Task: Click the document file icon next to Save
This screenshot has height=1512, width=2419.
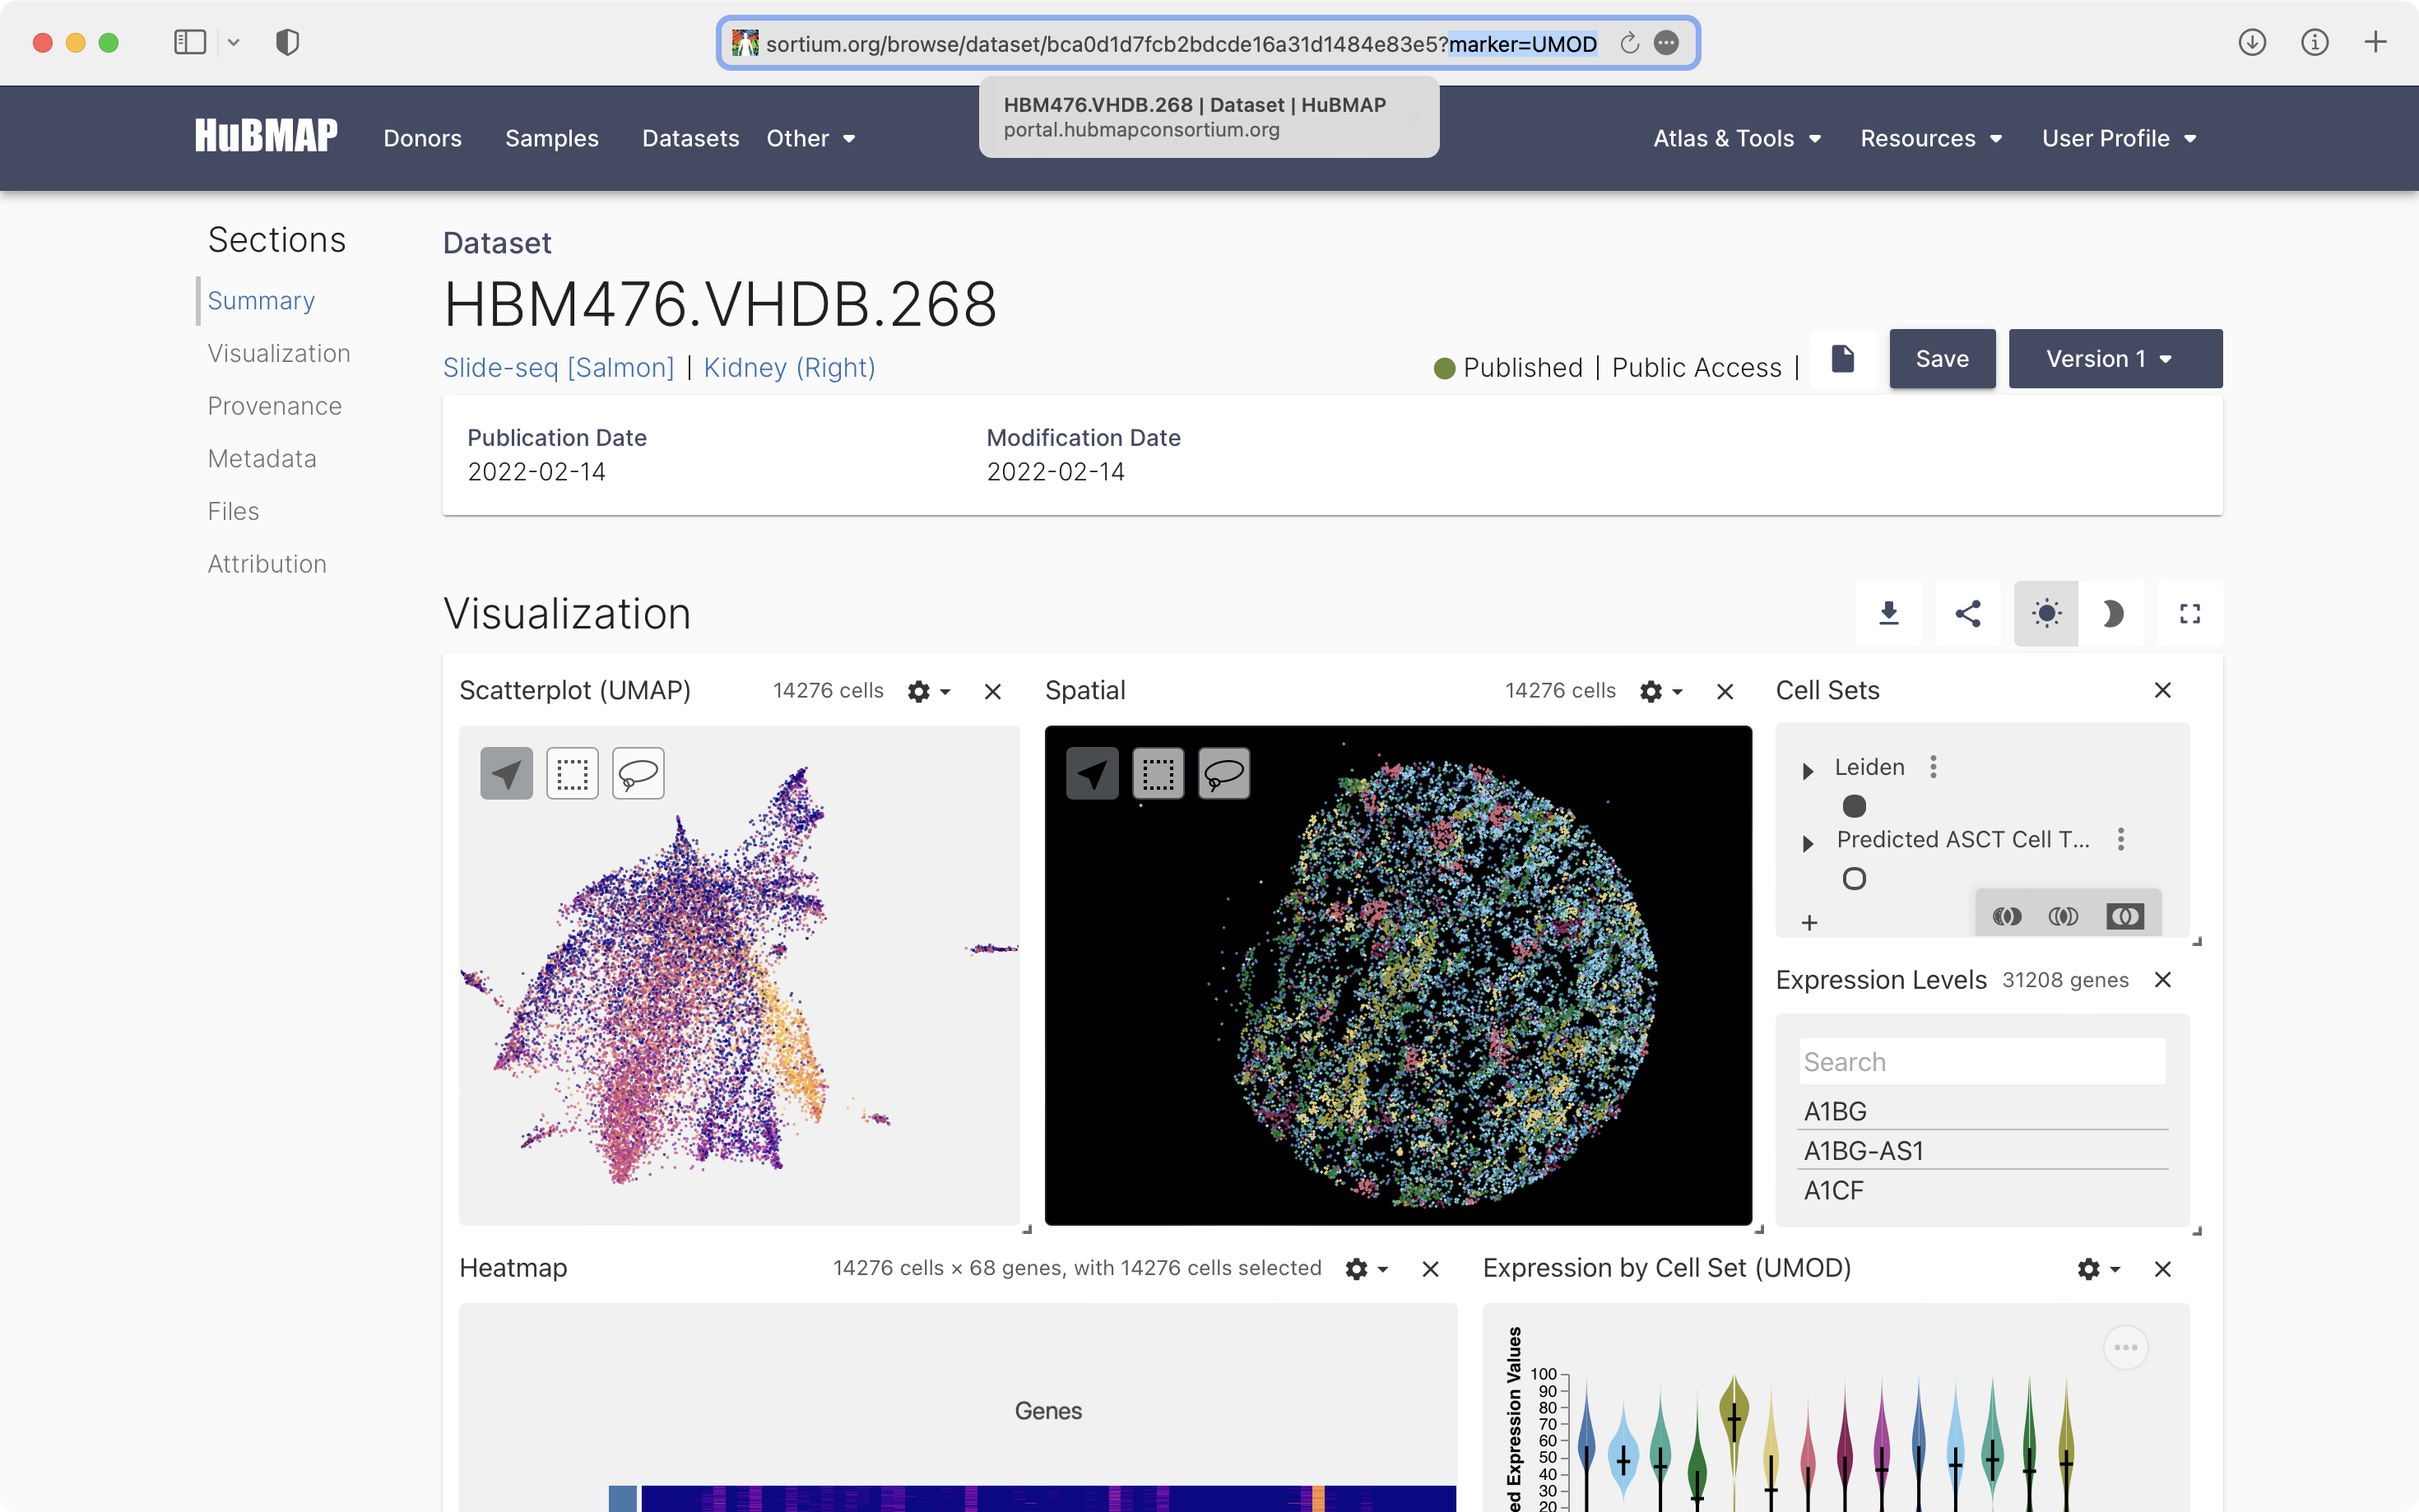Action: point(1842,358)
